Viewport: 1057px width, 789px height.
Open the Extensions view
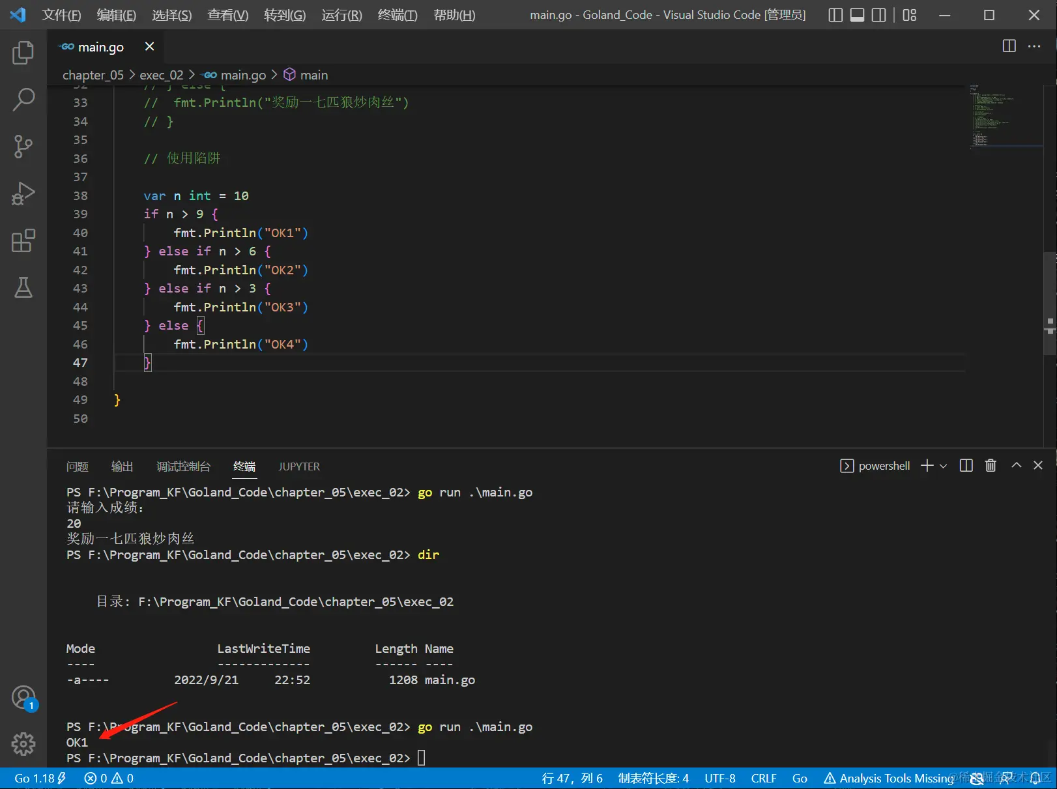23,240
